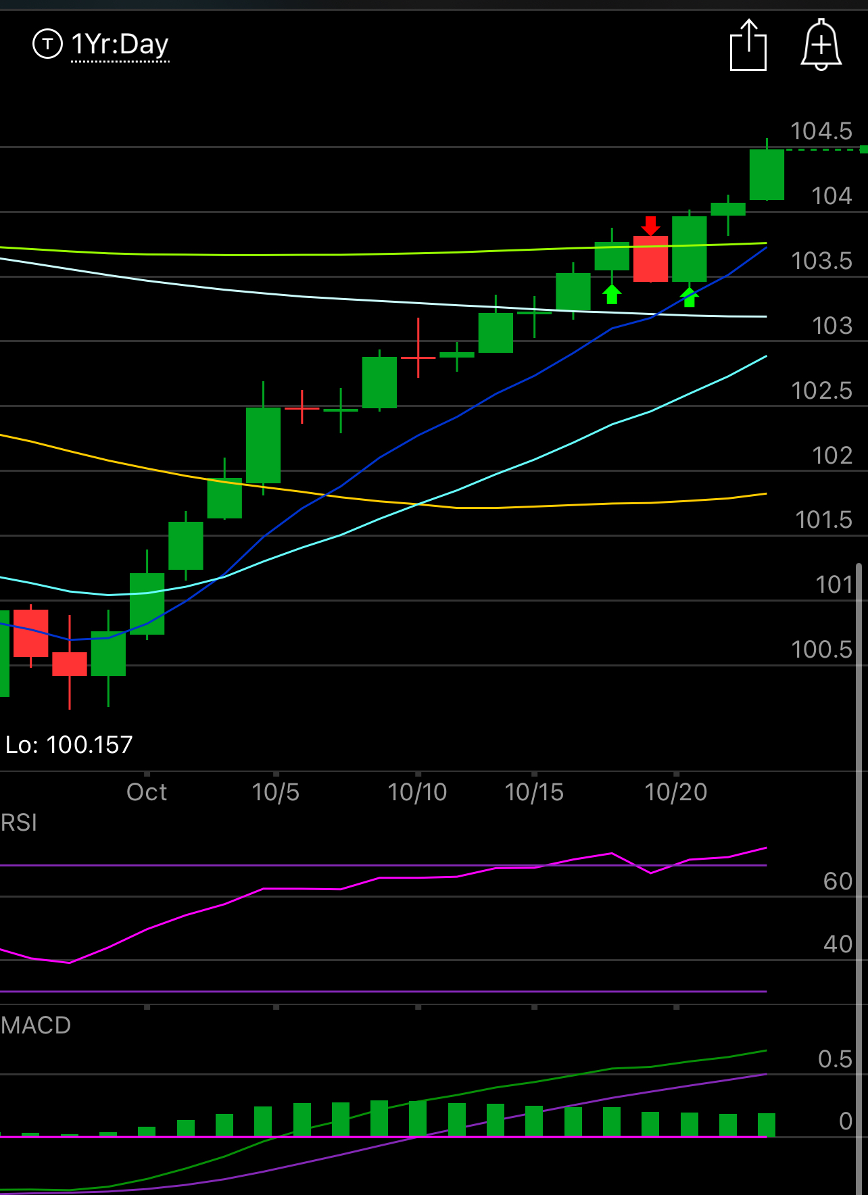Select the 10/20 date label on axis
Image resolution: width=868 pixels, height=1195 pixels.
pyautogui.click(x=676, y=792)
